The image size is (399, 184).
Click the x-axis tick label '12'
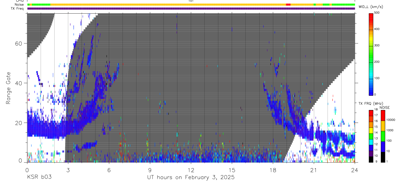[x=191, y=170]
